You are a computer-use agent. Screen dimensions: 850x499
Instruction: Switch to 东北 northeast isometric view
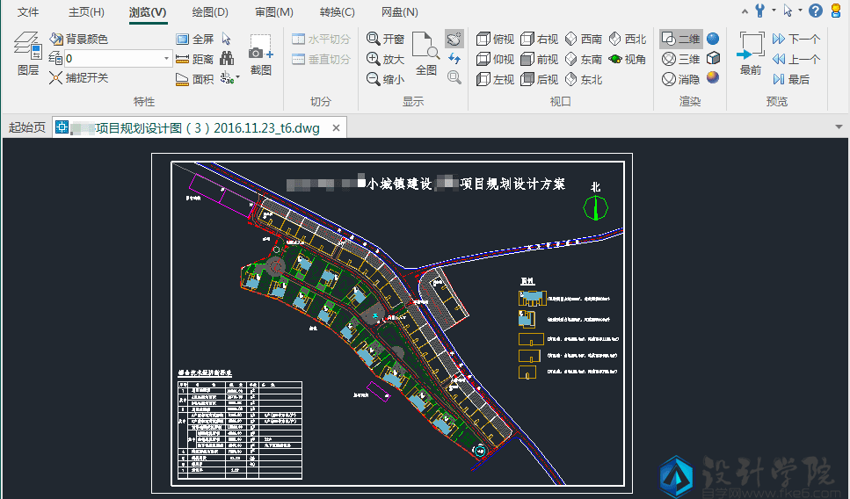tap(584, 79)
